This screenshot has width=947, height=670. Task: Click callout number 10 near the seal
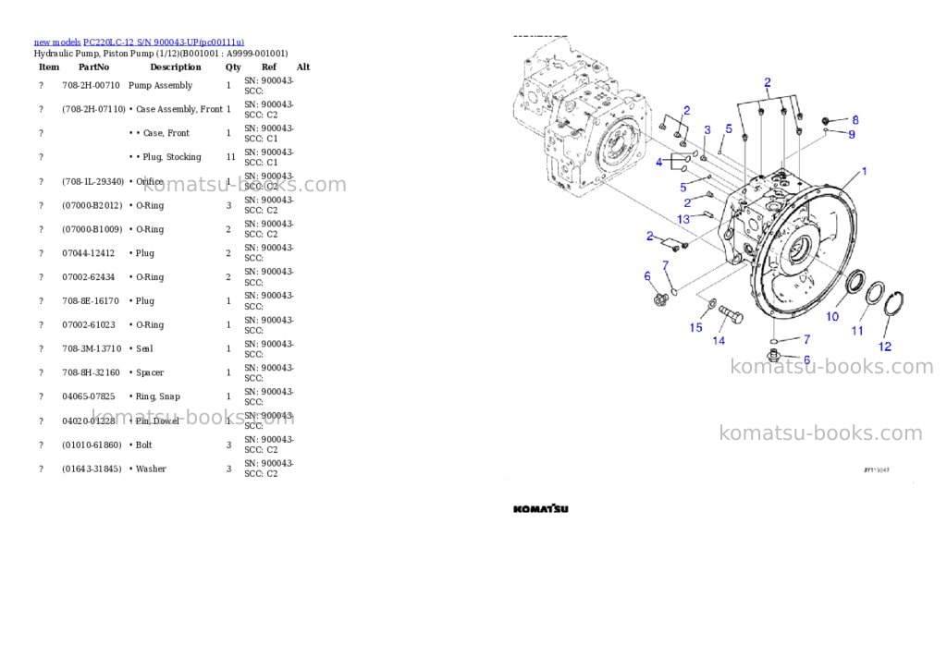click(x=832, y=316)
